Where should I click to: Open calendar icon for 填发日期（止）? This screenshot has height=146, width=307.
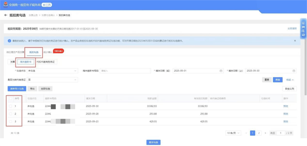[294, 71]
